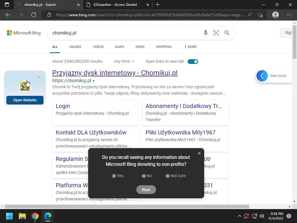Open the MORE search categories menu
The height and width of the screenshot is (223, 297).
[191, 47]
